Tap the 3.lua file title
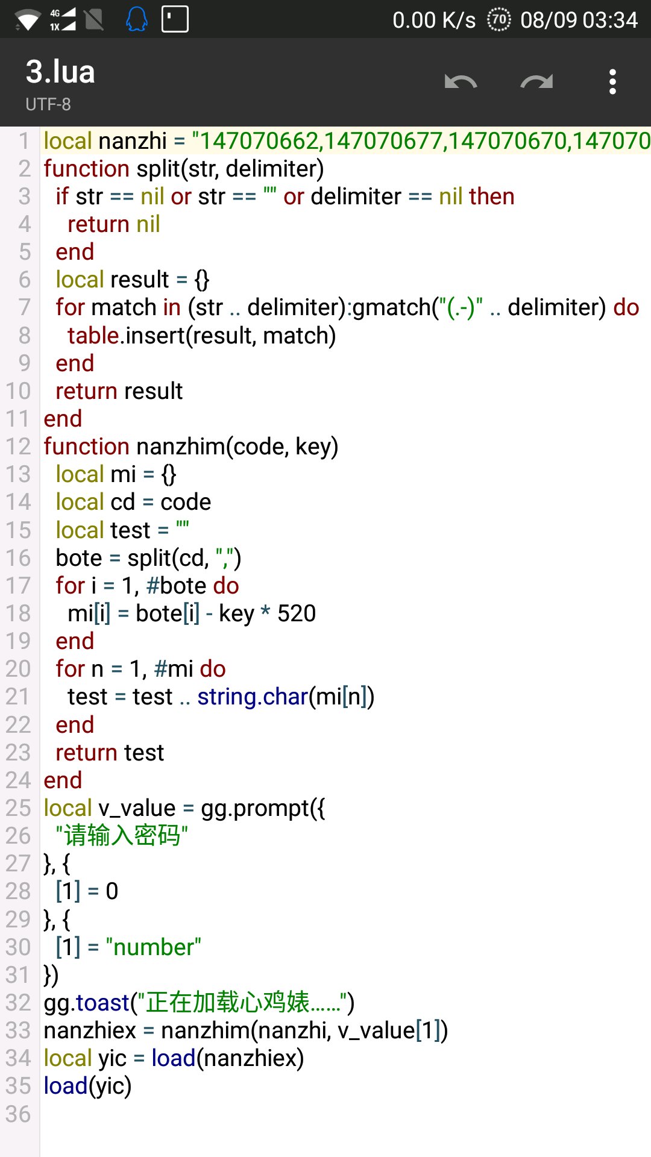 tap(60, 72)
